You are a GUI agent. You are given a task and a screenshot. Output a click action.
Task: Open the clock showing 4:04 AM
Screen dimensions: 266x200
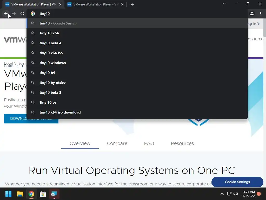click(x=249, y=194)
